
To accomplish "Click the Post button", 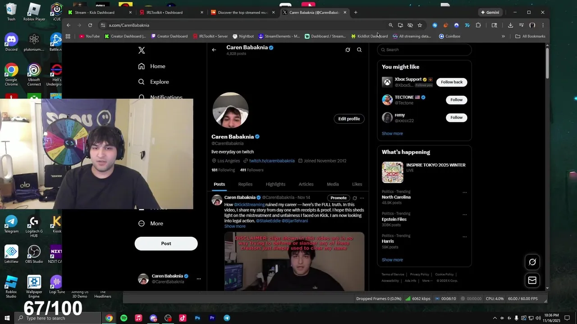I will [x=166, y=243].
